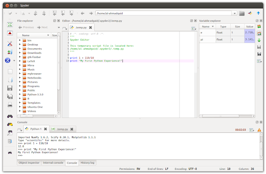Image resolution: width=266 pixels, height=174 pixels.
Task: Click the maximize current pane icon
Action: click(10, 25)
